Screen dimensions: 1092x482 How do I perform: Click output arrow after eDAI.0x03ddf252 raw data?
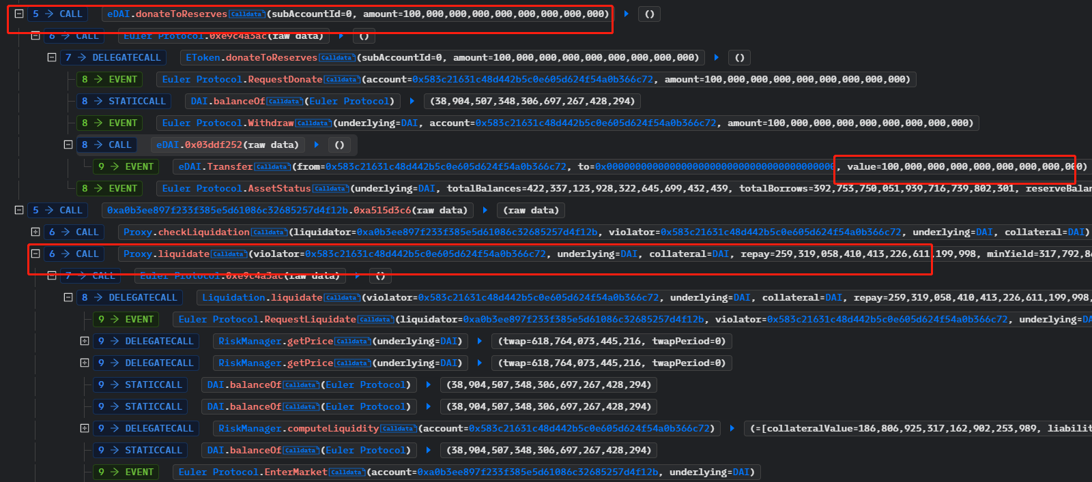(317, 145)
